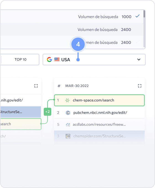Toggle faded checkmark on last 2400 row

138,42
